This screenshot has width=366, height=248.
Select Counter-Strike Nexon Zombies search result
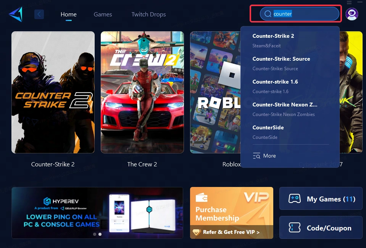(x=290, y=109)
